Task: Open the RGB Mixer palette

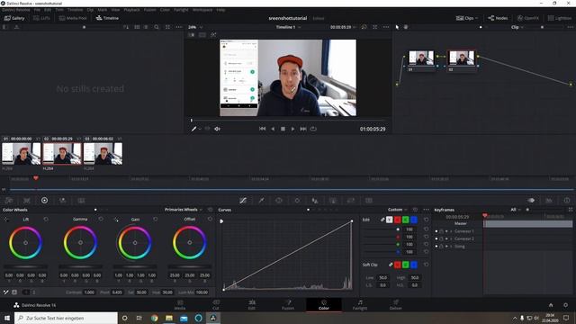Action: [63, 201]
